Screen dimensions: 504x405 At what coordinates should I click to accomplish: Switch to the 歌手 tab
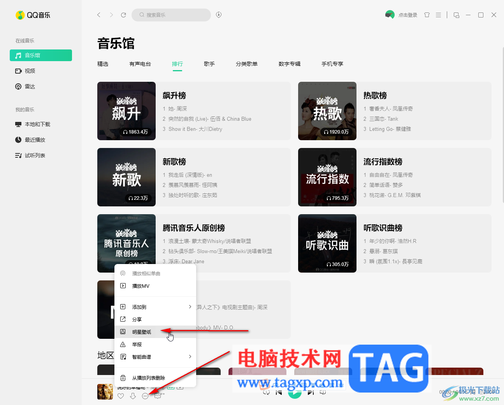(x=209, y=64)
